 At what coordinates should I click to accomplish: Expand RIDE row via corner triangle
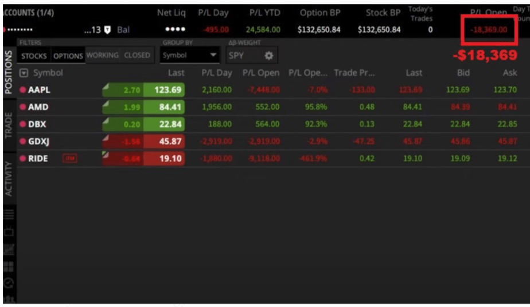(x=106, y=155)
